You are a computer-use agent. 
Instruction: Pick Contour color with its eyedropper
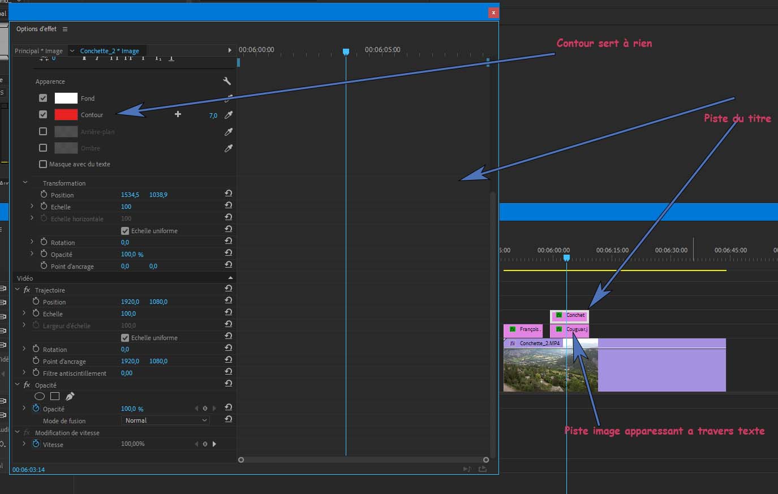point(229,115)
